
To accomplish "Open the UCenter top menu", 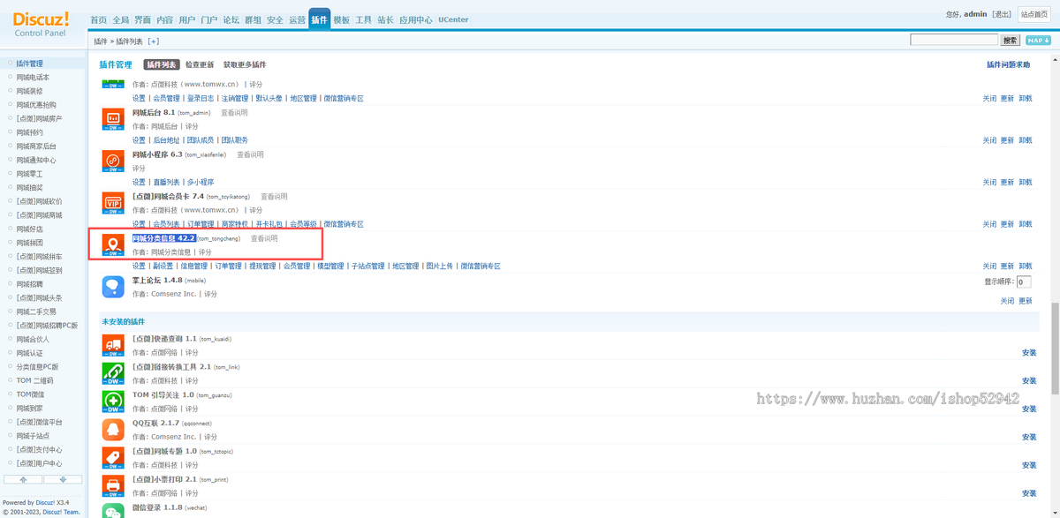I will click(x=453, y=19).
